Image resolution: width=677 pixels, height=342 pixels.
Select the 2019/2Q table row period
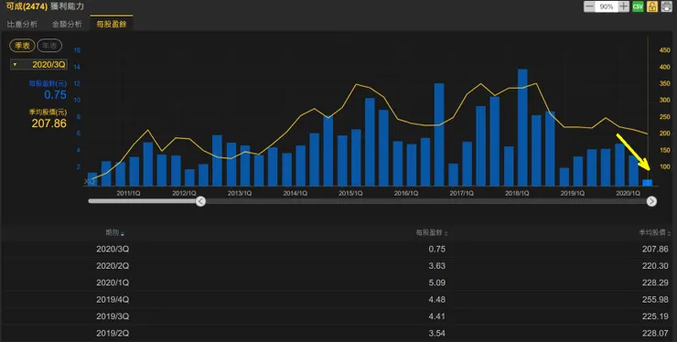pyautogui.click(x=113, y=334)
